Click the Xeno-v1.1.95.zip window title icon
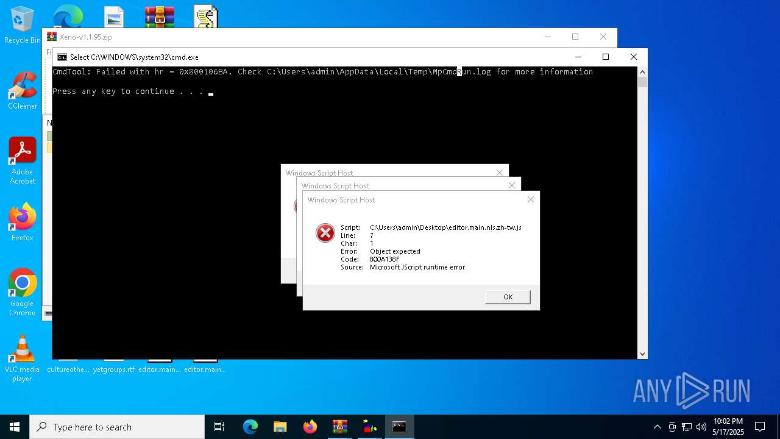 click(x=52, y=37)
